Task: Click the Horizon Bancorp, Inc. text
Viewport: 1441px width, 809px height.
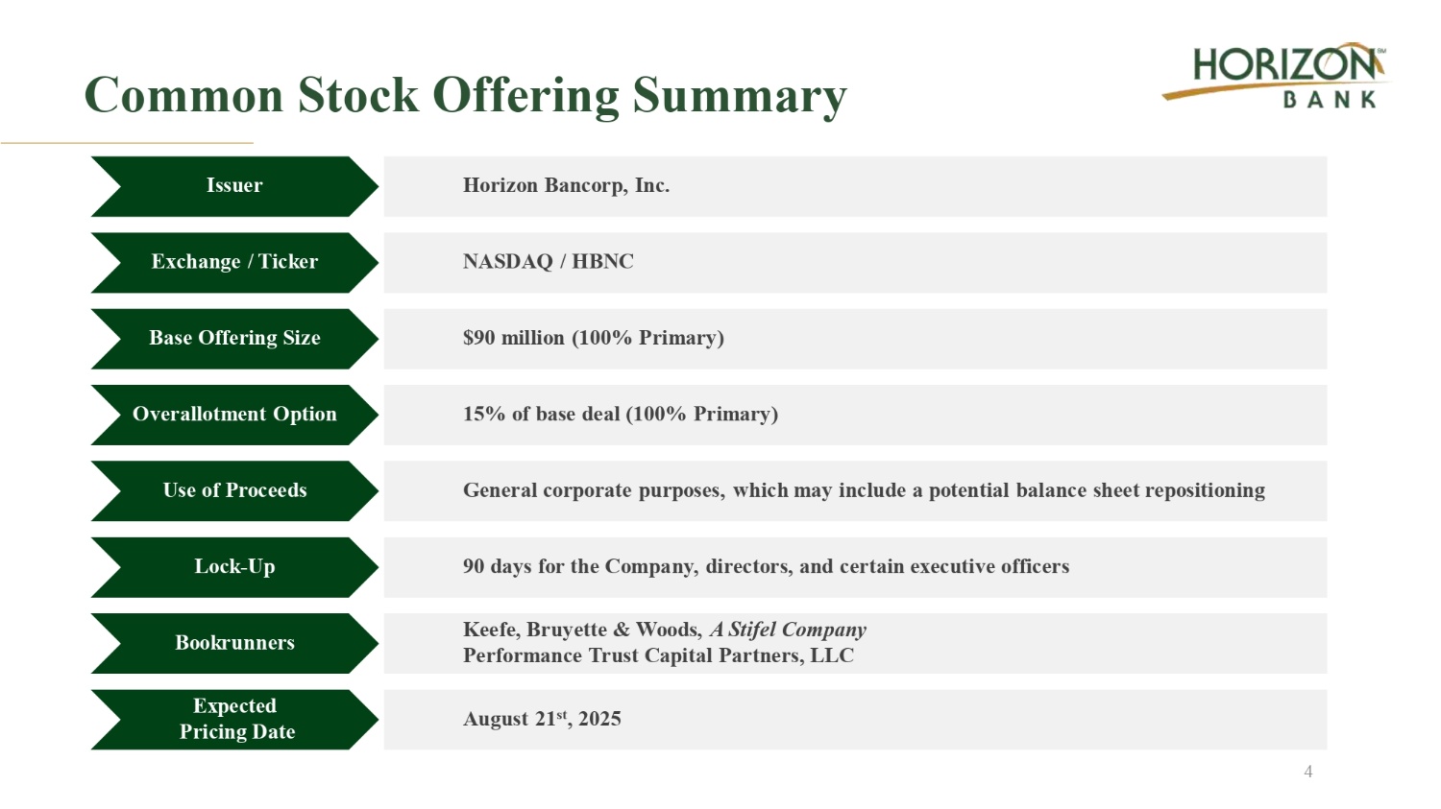Action: coord(566,186)
